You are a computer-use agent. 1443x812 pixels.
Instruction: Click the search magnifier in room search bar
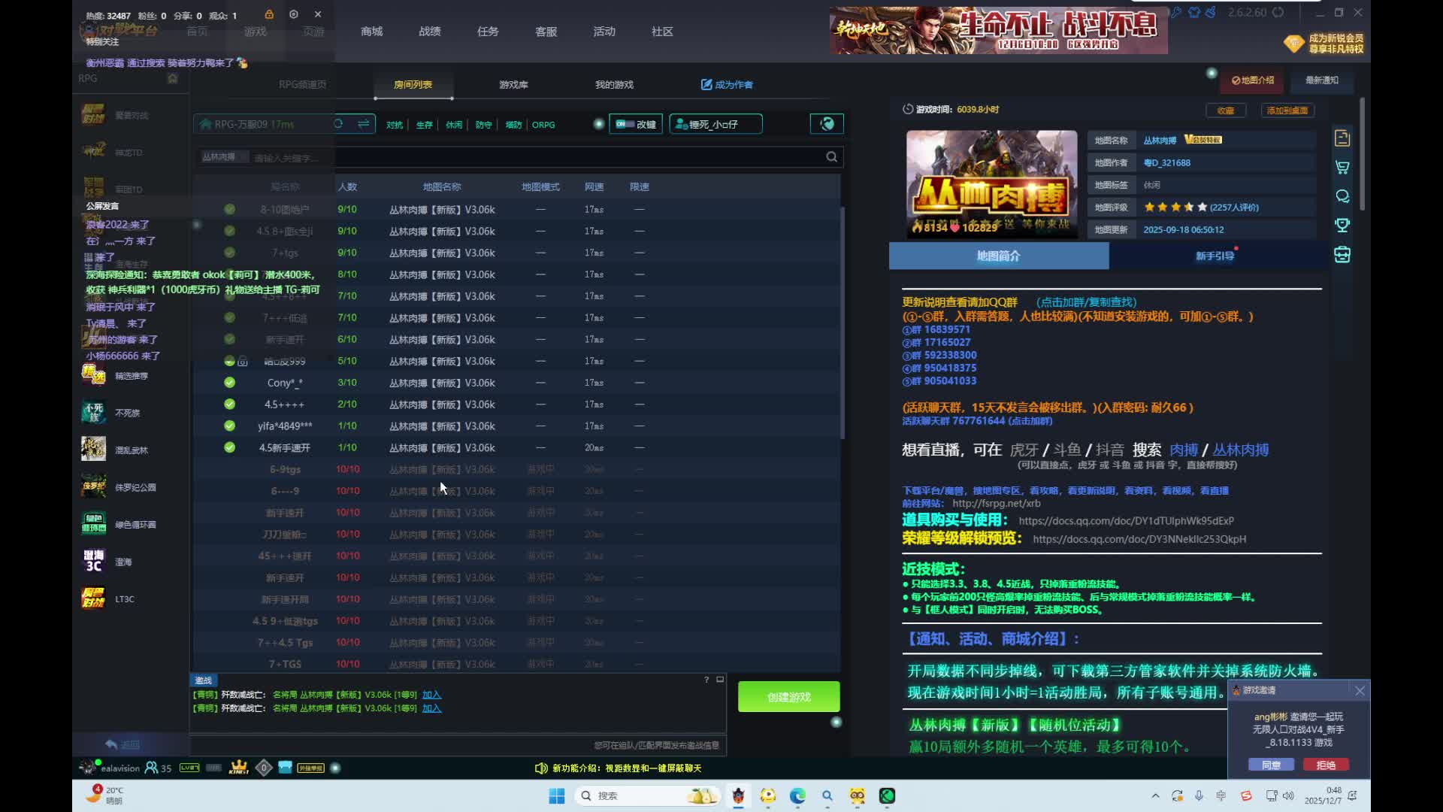click(x=831, y=156)
